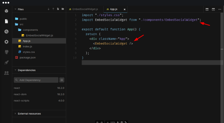Click the new folder icon in Files header

(x=63, y=9)
